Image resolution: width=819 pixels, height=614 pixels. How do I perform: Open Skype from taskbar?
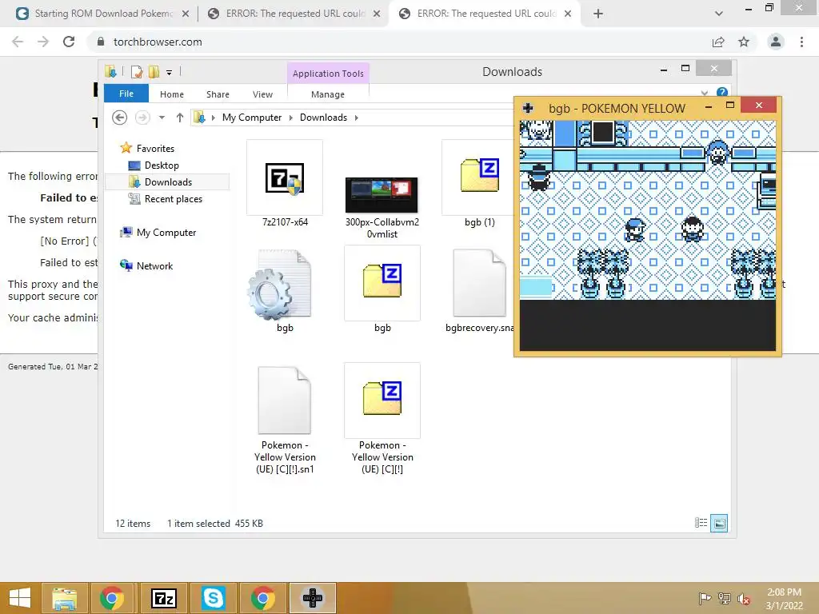pos(213,598)
